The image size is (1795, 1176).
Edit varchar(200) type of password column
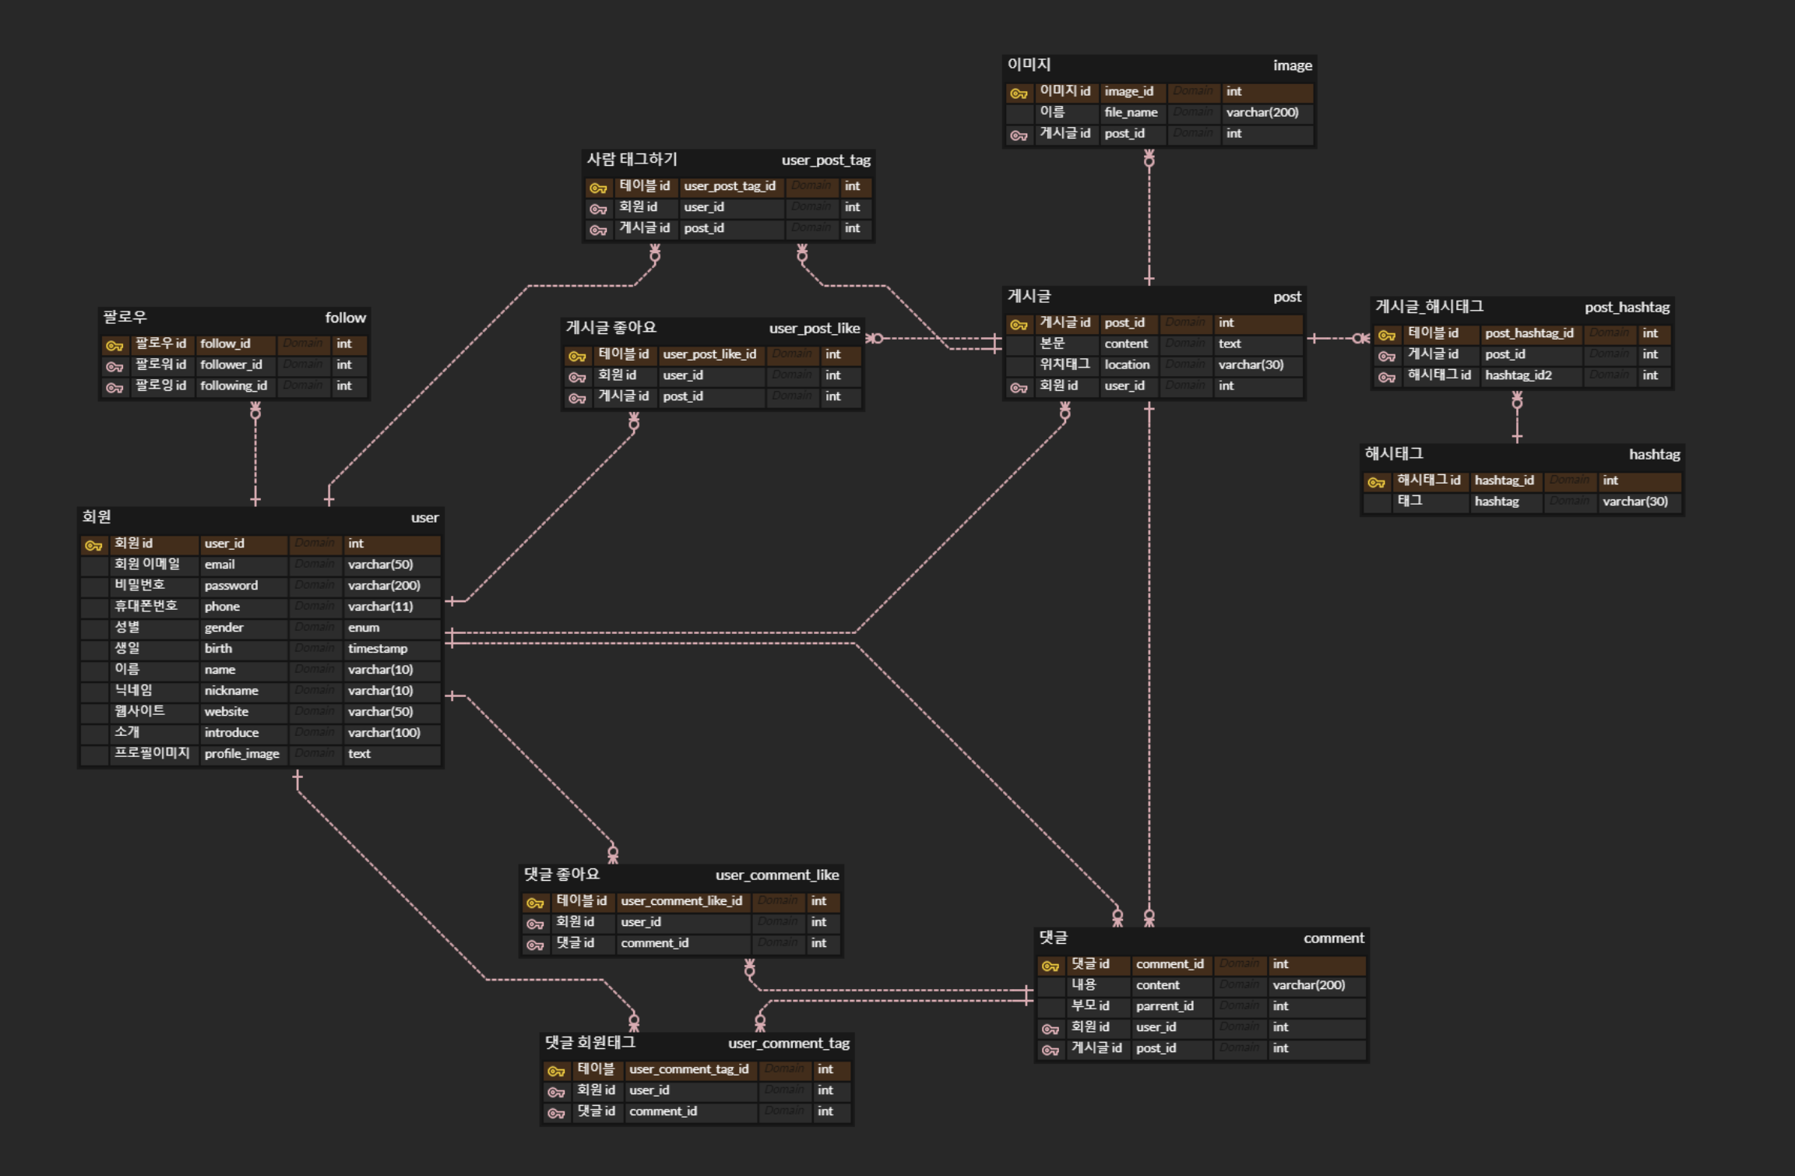[384, 586]
